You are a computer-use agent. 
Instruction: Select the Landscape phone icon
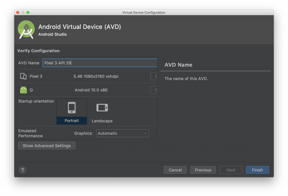click(x=102, y=108)
